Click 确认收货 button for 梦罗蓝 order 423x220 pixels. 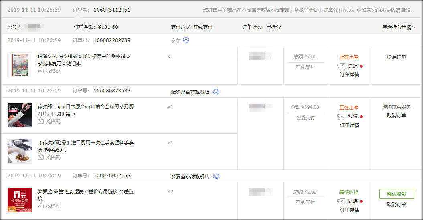coord(397,194)
